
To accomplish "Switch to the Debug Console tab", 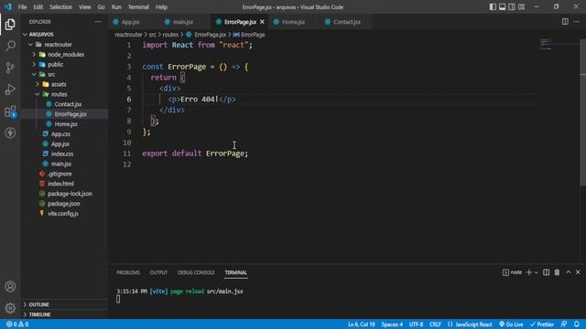I will 196,272.
